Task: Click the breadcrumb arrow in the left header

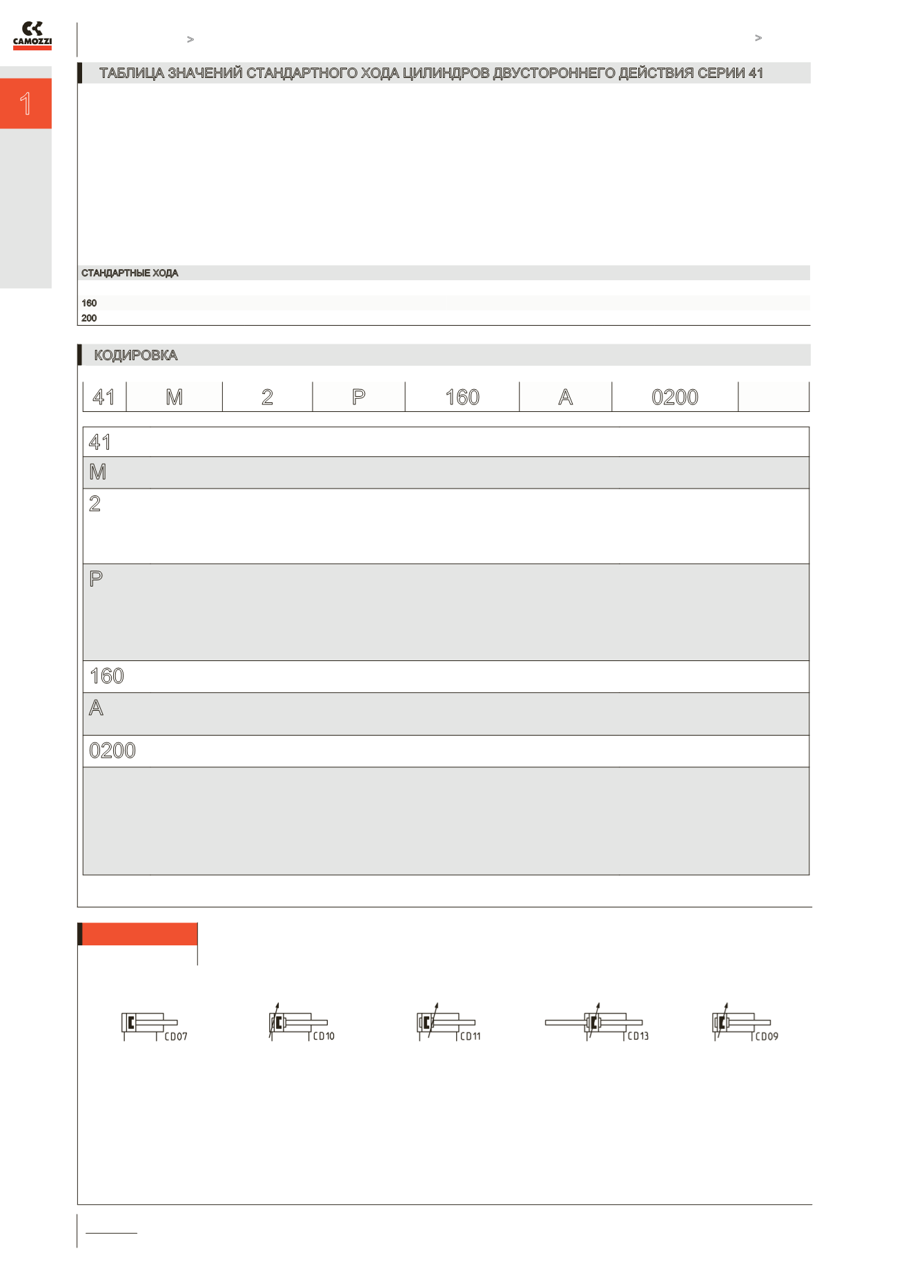Action: click(x=190, y=39)
